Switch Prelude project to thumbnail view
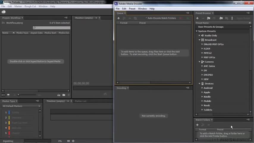 (8, 95)
